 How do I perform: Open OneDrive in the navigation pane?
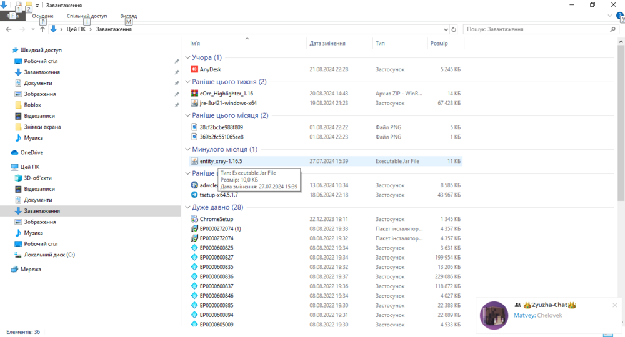tap(31, 152)
